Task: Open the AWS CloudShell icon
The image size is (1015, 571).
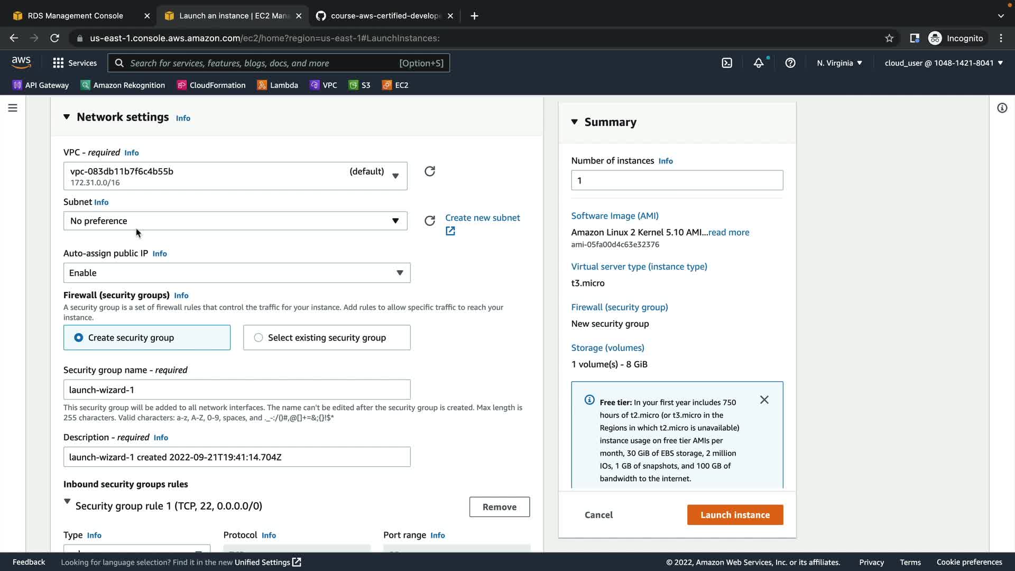Action: 727,63
